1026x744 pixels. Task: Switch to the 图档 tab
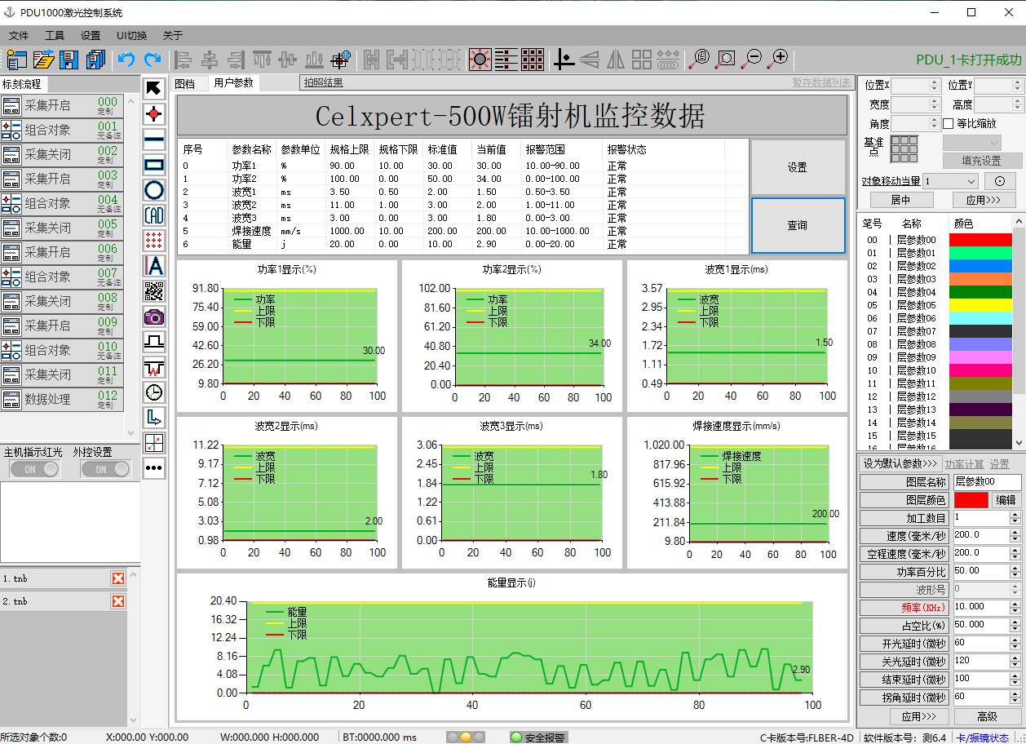coord(185,83)
